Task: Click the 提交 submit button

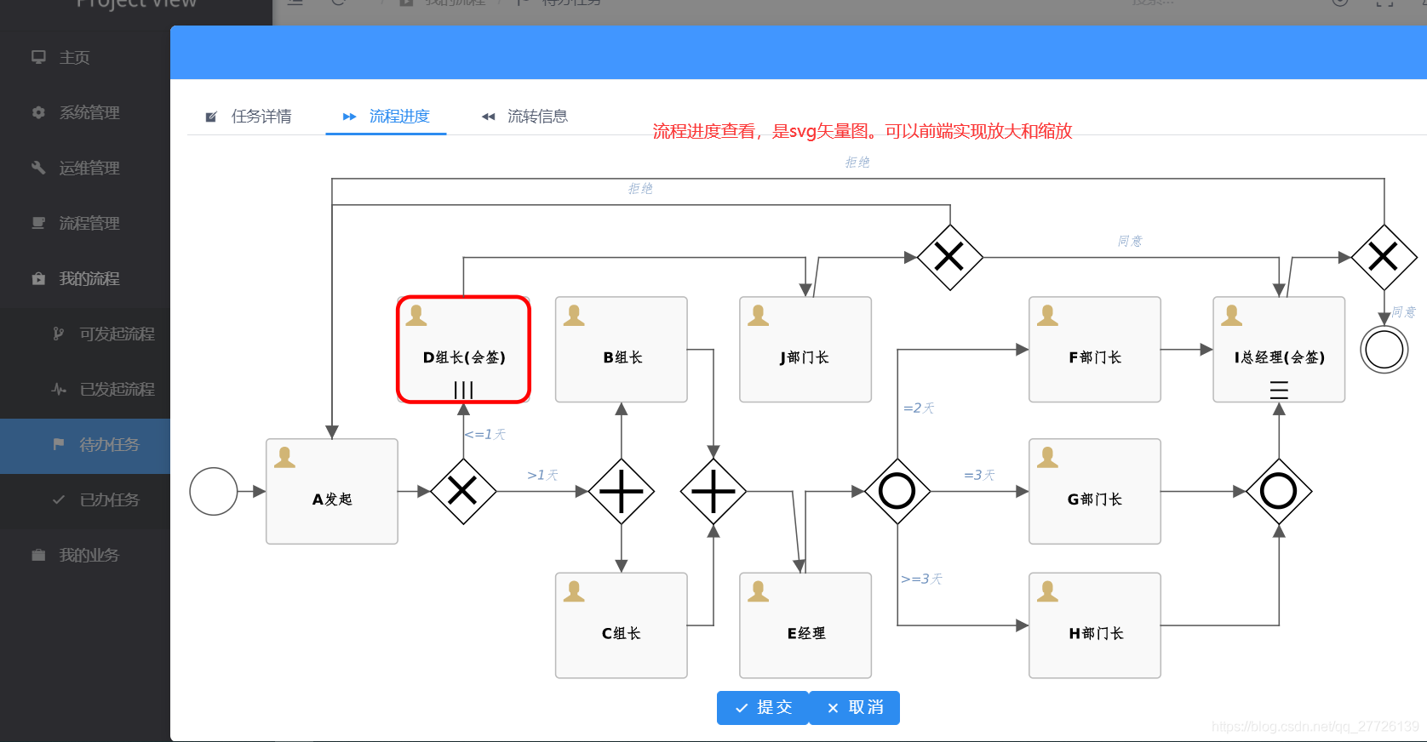Action: (763, 708)
